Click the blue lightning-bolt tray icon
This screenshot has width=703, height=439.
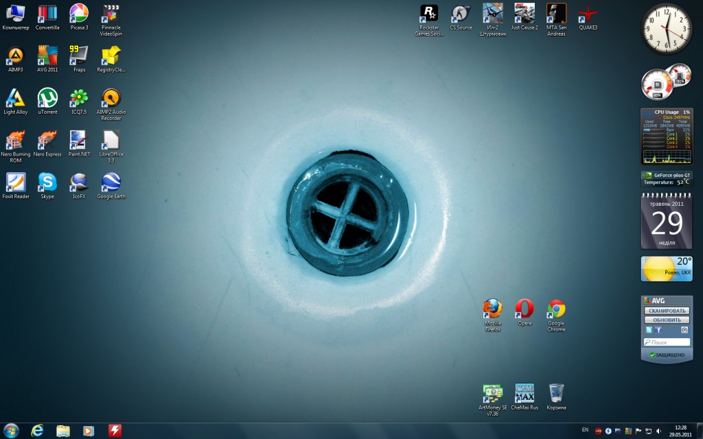click(608, 431)
